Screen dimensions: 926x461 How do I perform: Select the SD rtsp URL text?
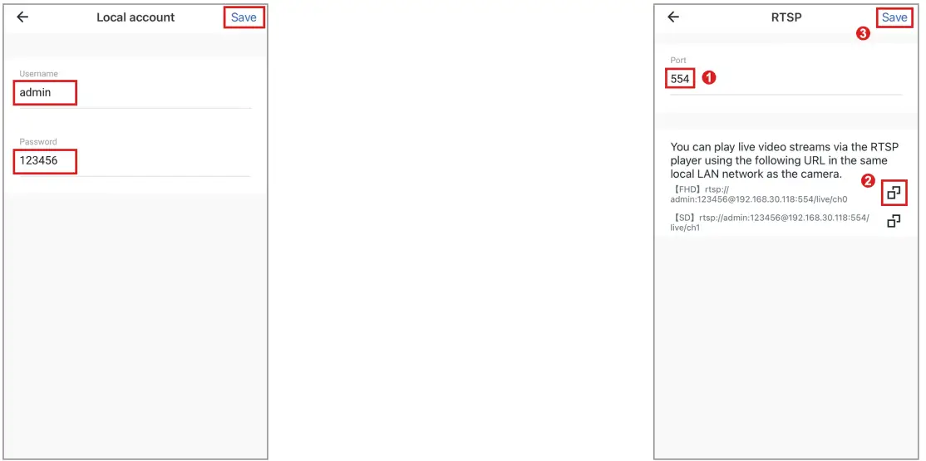(x=770, y=222)
